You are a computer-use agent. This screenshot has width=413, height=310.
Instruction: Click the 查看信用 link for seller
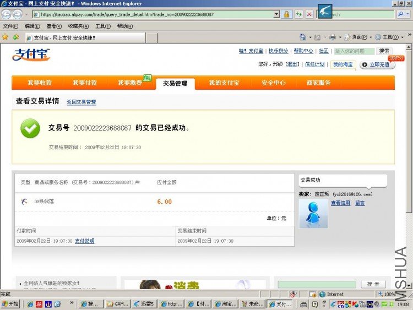pos(340,203)
